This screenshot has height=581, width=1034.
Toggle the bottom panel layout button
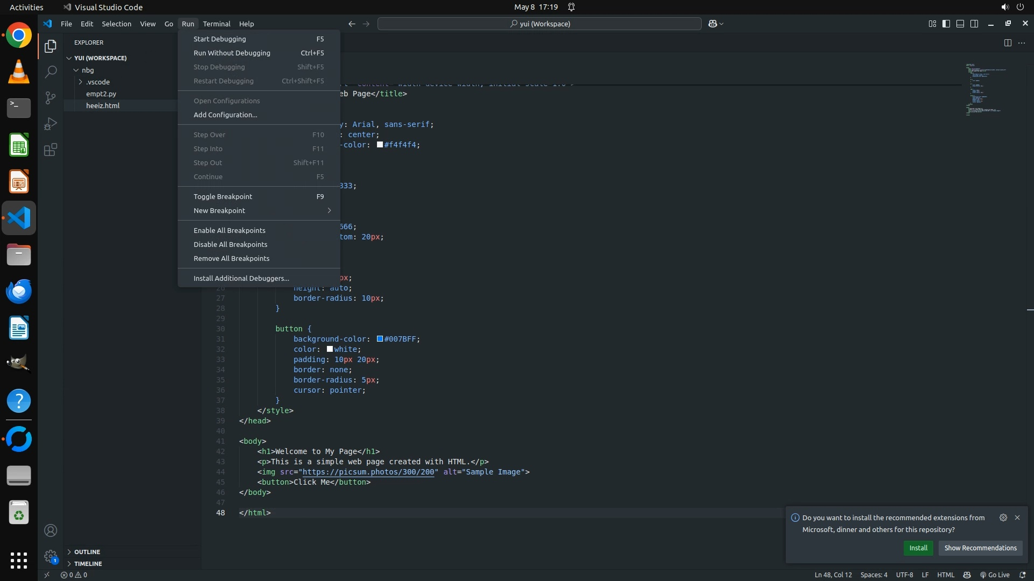click(960, 24)
